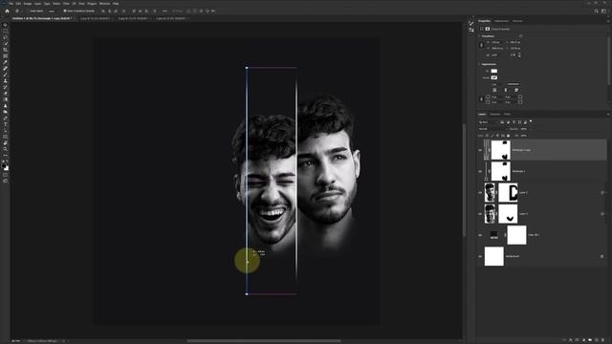Click the link width and height icon

click(x=481, y=45)
